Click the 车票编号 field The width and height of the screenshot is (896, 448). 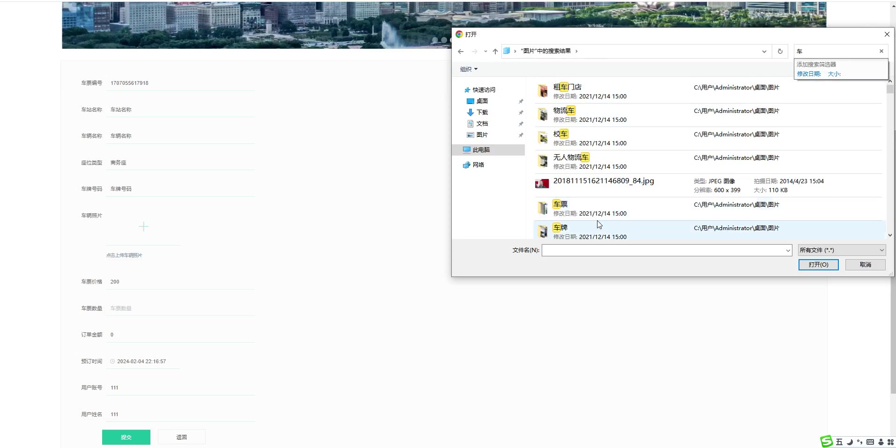[180, 83]
